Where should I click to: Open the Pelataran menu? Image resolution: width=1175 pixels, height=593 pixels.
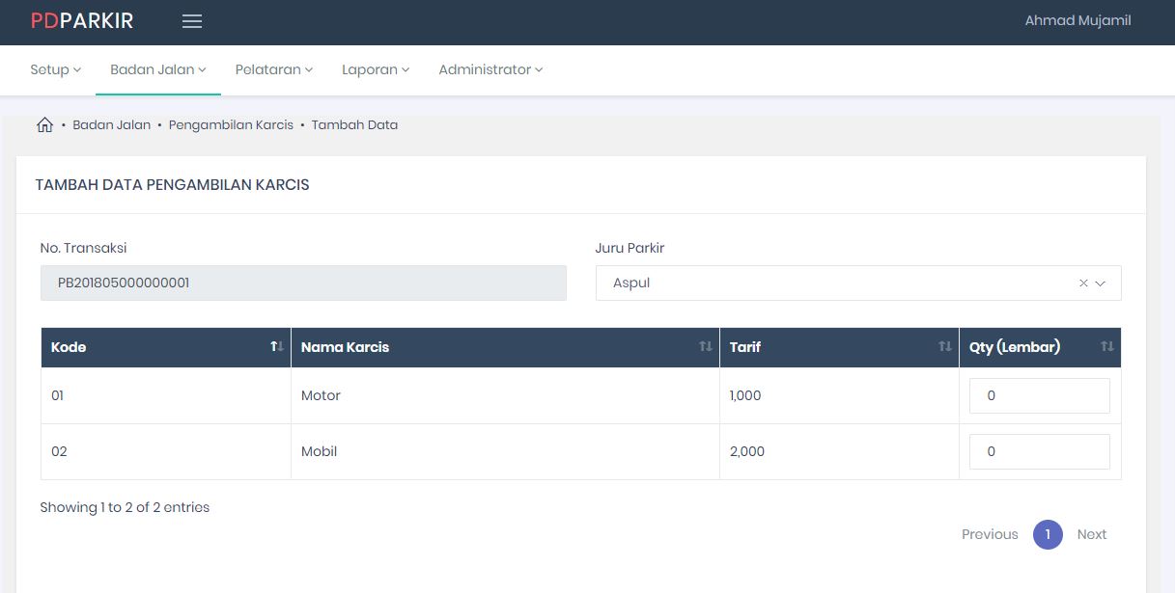pyautogui.click(x=274, y=70)
